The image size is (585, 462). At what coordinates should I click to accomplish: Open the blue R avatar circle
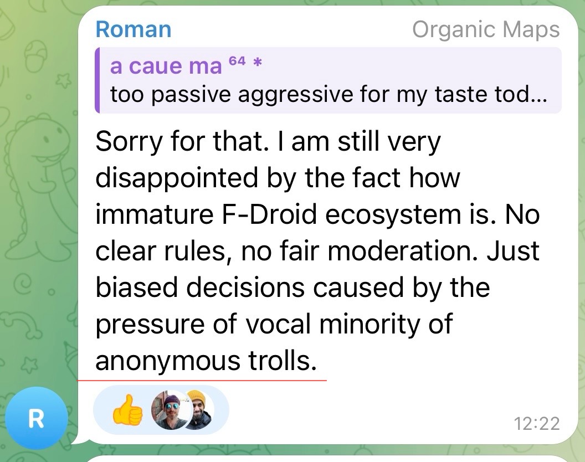36,418
